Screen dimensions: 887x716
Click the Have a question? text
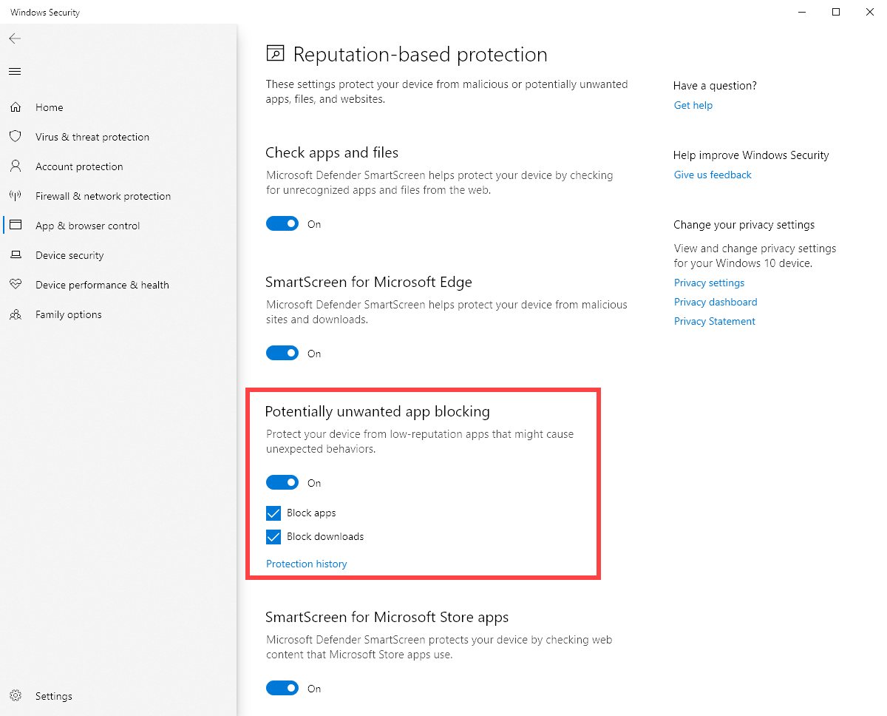pyautogui.click(x=715, y=86)
